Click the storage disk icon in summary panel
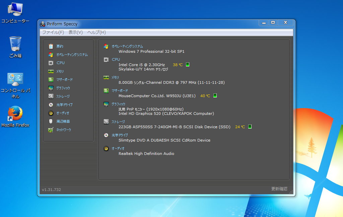Image resolution: width=343 pixels, height=217 pixels. 106,122
